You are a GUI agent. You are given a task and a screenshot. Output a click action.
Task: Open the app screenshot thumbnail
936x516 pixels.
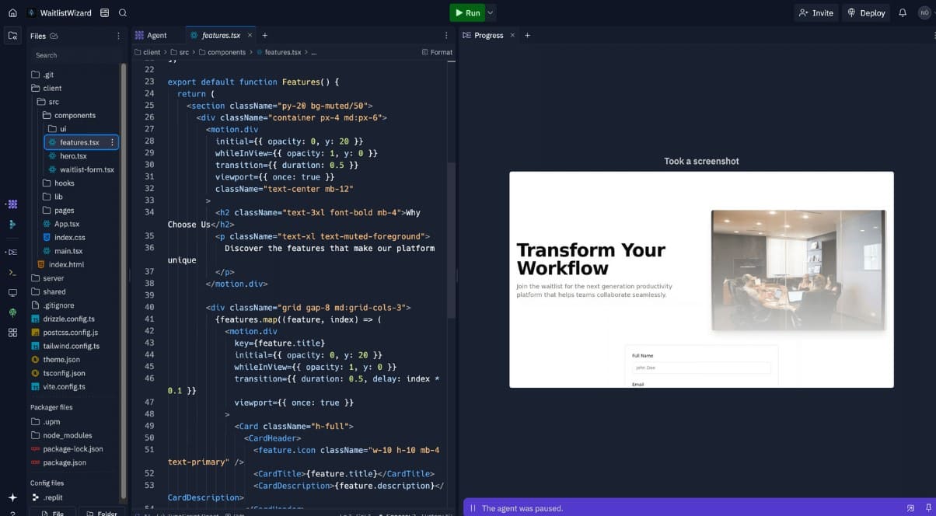pos(701,279)
